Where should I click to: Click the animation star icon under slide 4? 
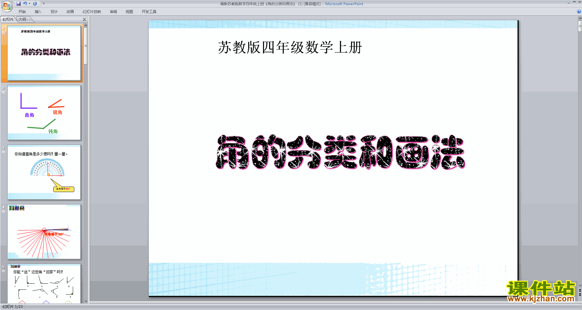pyautogui.click(x=4, y=211)
